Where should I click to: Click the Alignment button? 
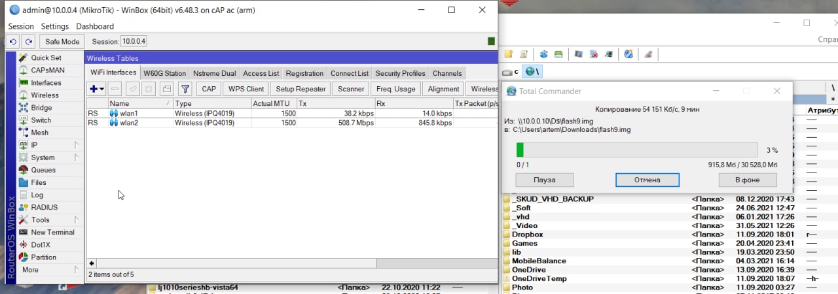click(x=444, y=89)
